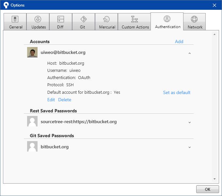Select the Git tab

84,22
